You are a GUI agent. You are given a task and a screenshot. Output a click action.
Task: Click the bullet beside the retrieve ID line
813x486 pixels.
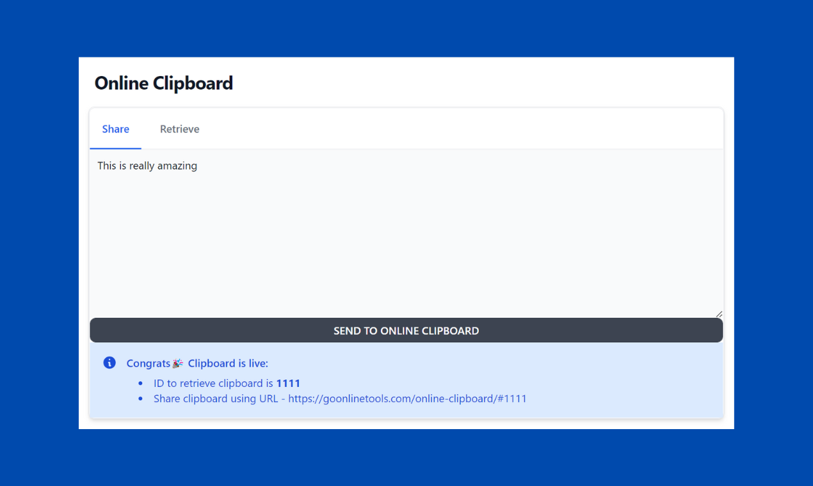[140, 383]
